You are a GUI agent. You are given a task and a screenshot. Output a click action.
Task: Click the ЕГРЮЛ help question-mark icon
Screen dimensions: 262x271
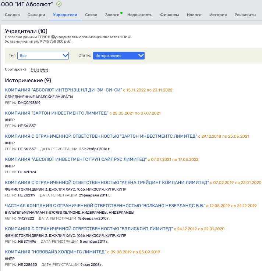click(53, 37)
